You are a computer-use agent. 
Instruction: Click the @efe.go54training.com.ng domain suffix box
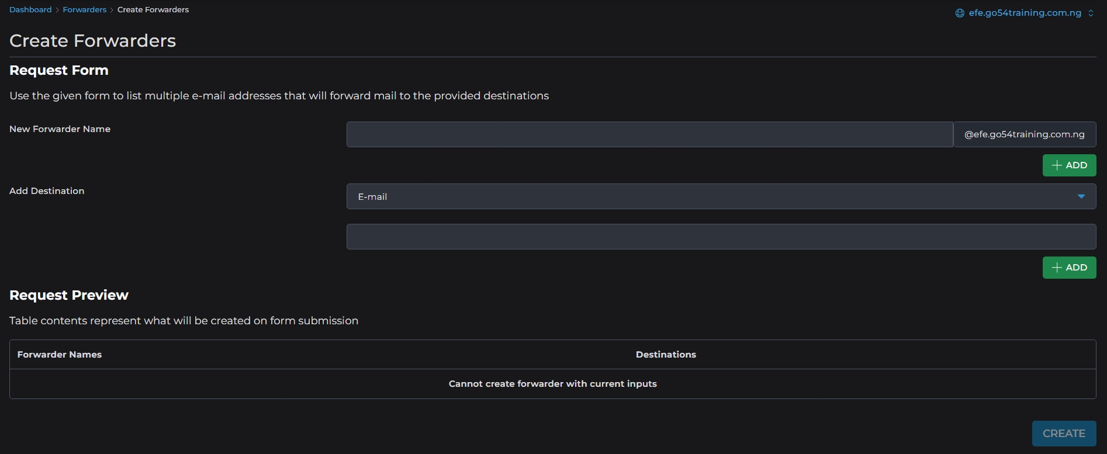pos(1024,134)
